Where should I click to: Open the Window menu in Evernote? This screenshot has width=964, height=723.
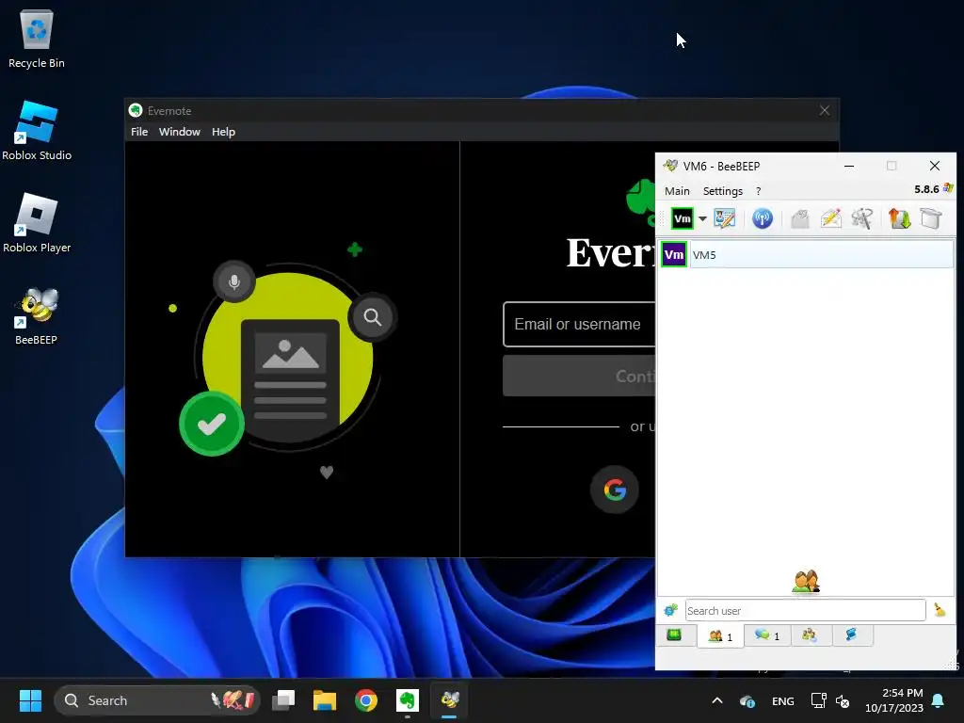point(180,132)
